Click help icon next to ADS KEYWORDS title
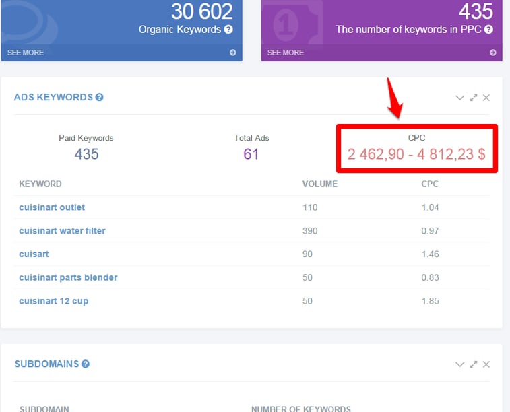 point(100,97)
